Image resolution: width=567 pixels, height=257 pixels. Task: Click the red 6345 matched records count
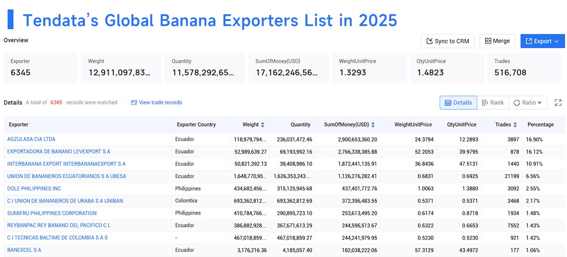click(x=56, y=103)
